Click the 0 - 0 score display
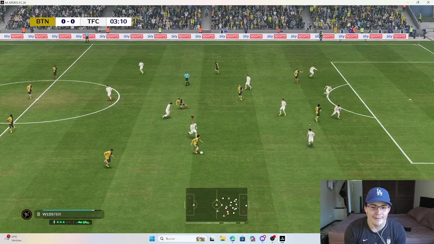This screenshot has width=434, height=244. 68,21
